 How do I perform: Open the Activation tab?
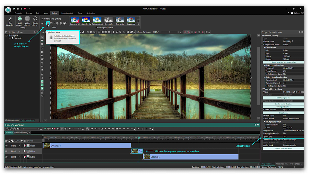click(x=91, y=13)
